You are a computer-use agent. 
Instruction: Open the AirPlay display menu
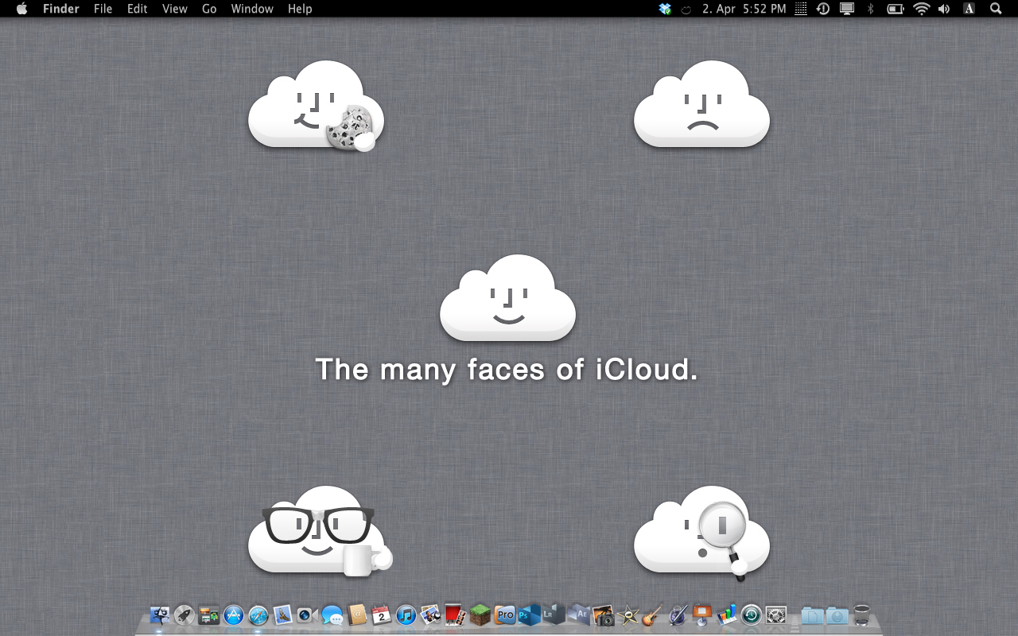[847, 9]
